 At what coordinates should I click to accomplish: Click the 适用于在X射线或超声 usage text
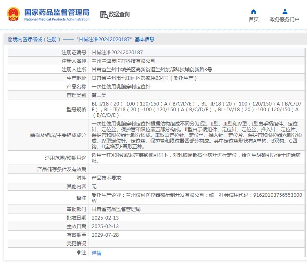(196, 158)
